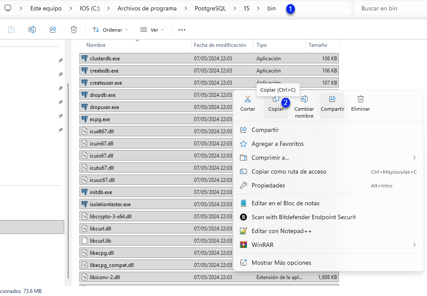Expand the chevron after Archivos de programa
The image size is (427, 296).
[186, 8]
